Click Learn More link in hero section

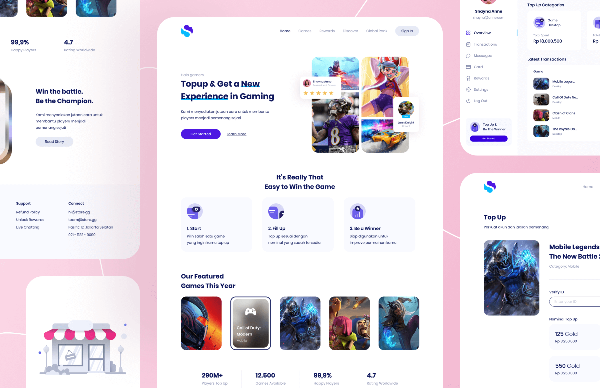[236, 134]
